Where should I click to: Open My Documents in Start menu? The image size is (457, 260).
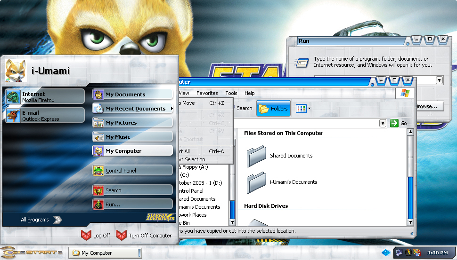[x=132, y=95]
